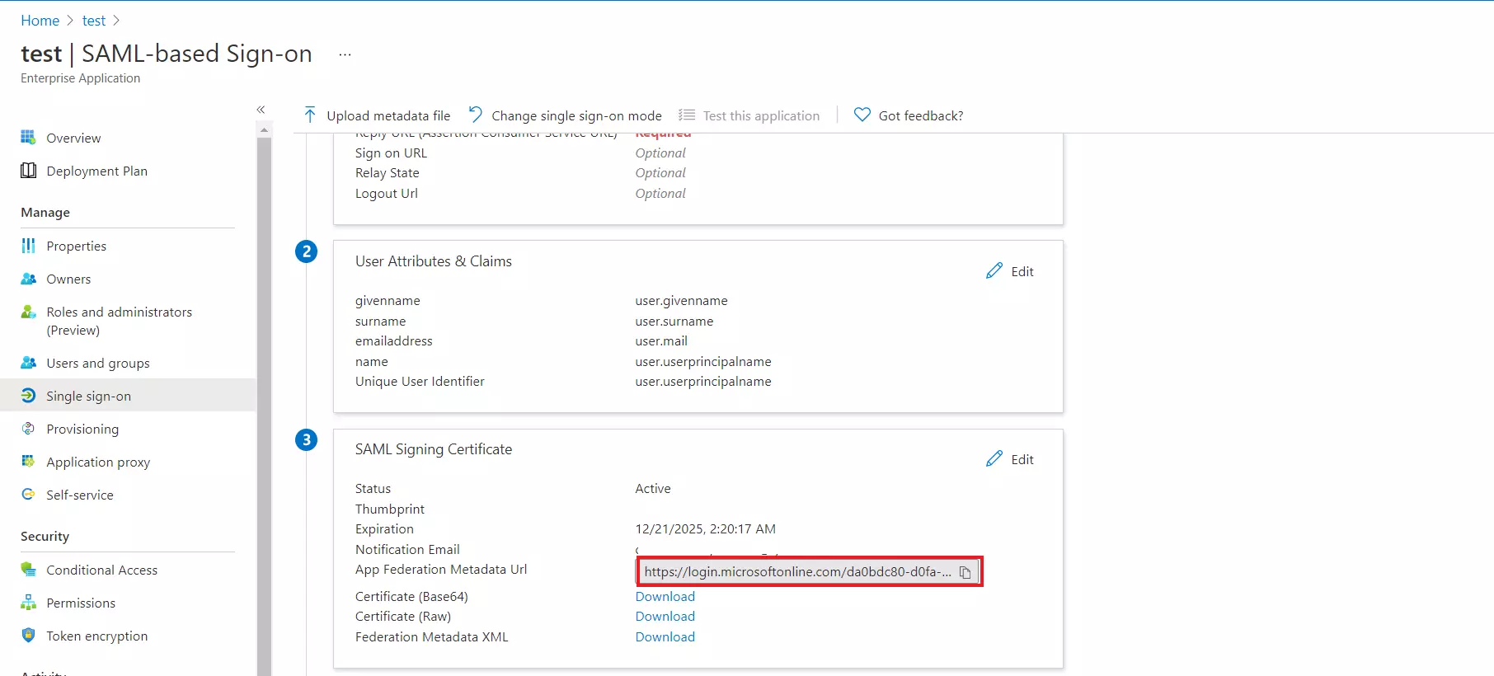Click the Permissions hierarchy icon
This screenshot has height=676, width=1494.
[28, 603]
